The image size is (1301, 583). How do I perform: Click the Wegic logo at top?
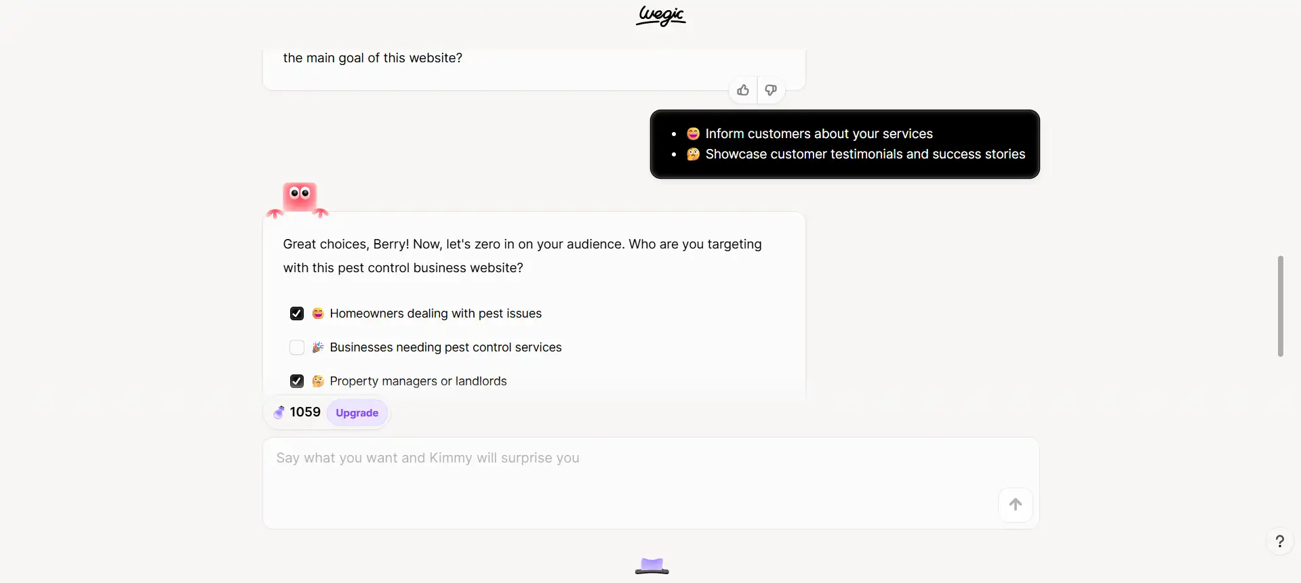click(661, 16)
